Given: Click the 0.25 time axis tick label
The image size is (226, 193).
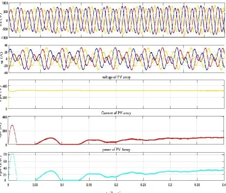Looking at the screenshot, I should [x=143, y=185].
